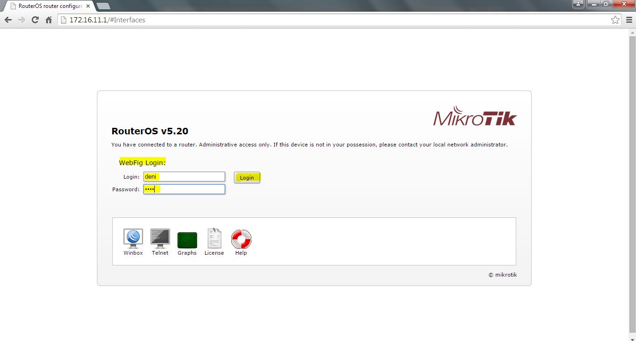Focus the Password field

[184, 189]
